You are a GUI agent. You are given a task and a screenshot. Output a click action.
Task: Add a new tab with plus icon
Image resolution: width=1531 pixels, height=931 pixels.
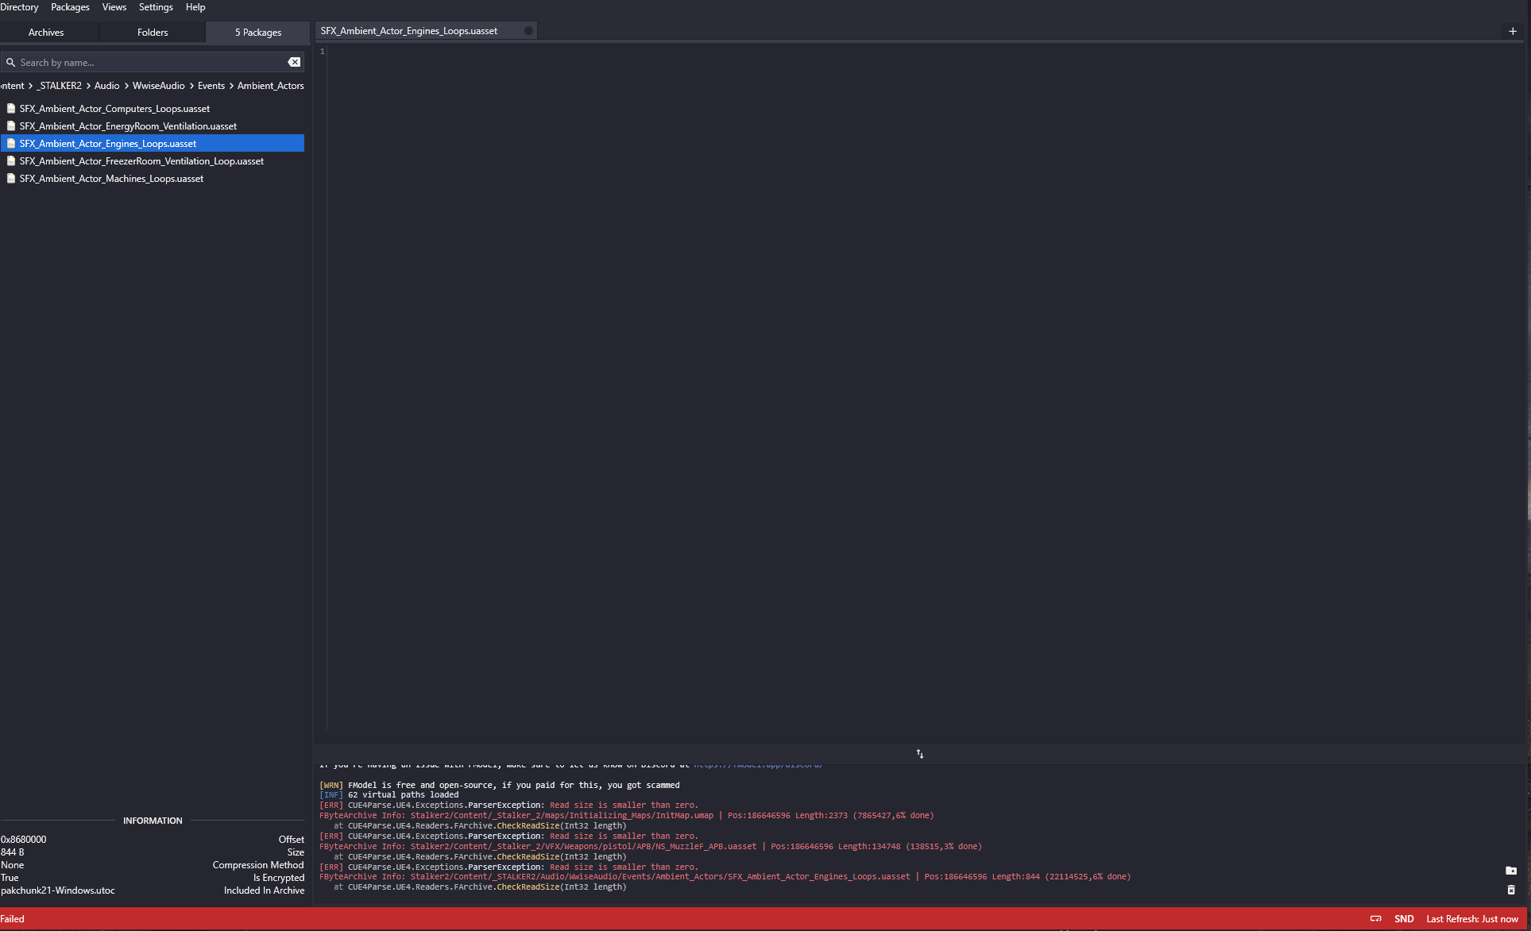click(x=1512, y=31)
